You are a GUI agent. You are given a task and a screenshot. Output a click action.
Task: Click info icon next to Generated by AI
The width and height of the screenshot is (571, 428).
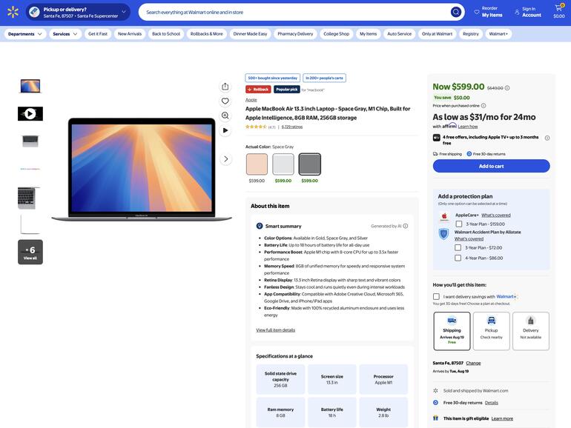(406, 226)
